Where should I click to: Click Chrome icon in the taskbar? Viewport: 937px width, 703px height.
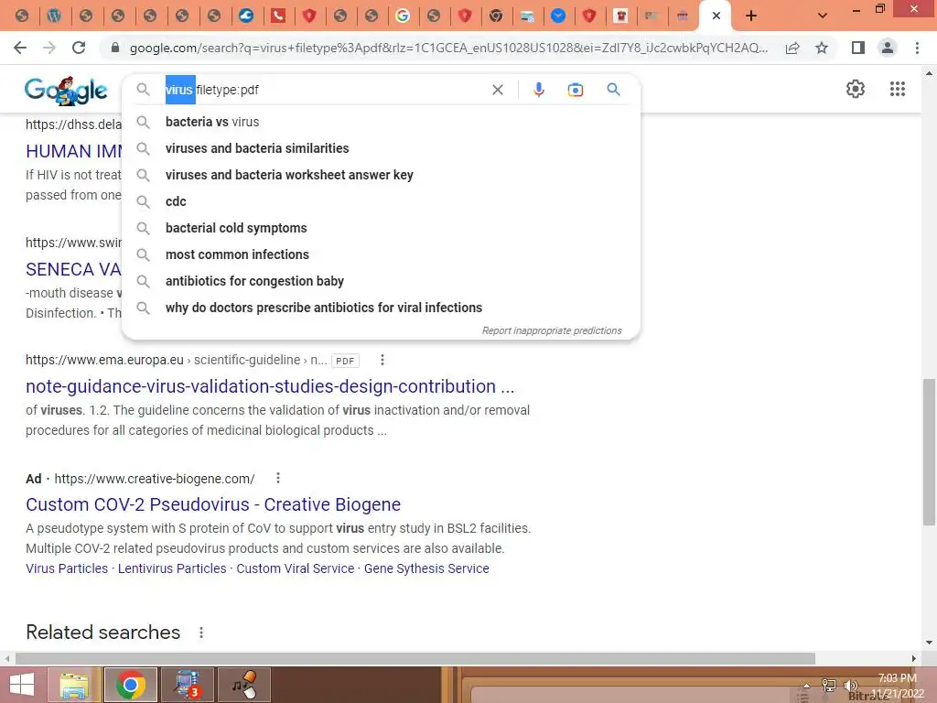point(131,685)
